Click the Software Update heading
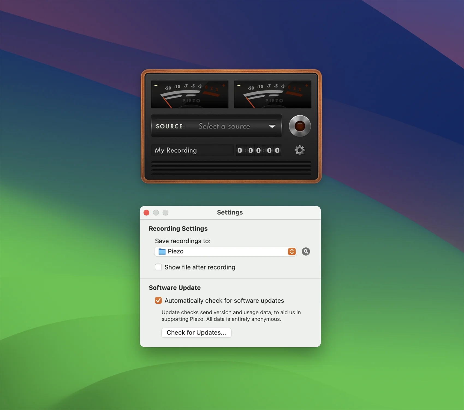464x410 pixels. (175, 288)
